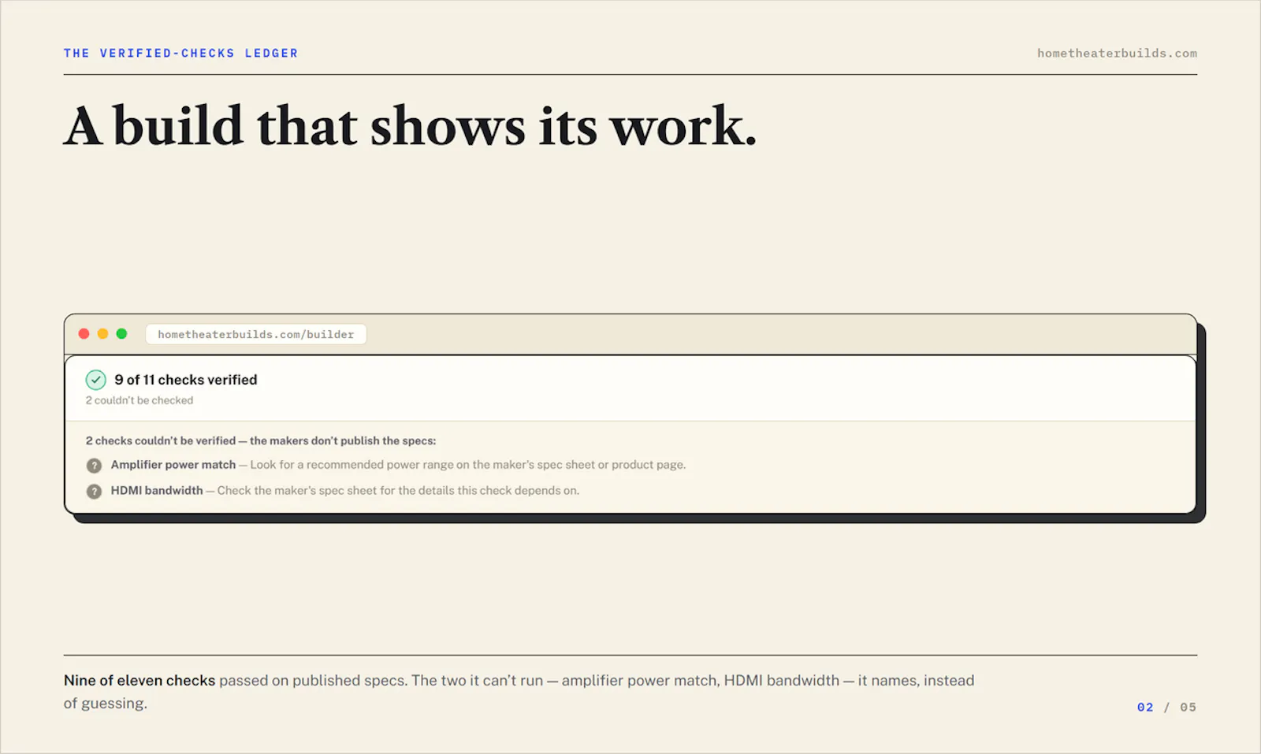Click the 02 / 05 page indicator
This screenshot has height=754, width=1261.
[x=1166, y=708]
